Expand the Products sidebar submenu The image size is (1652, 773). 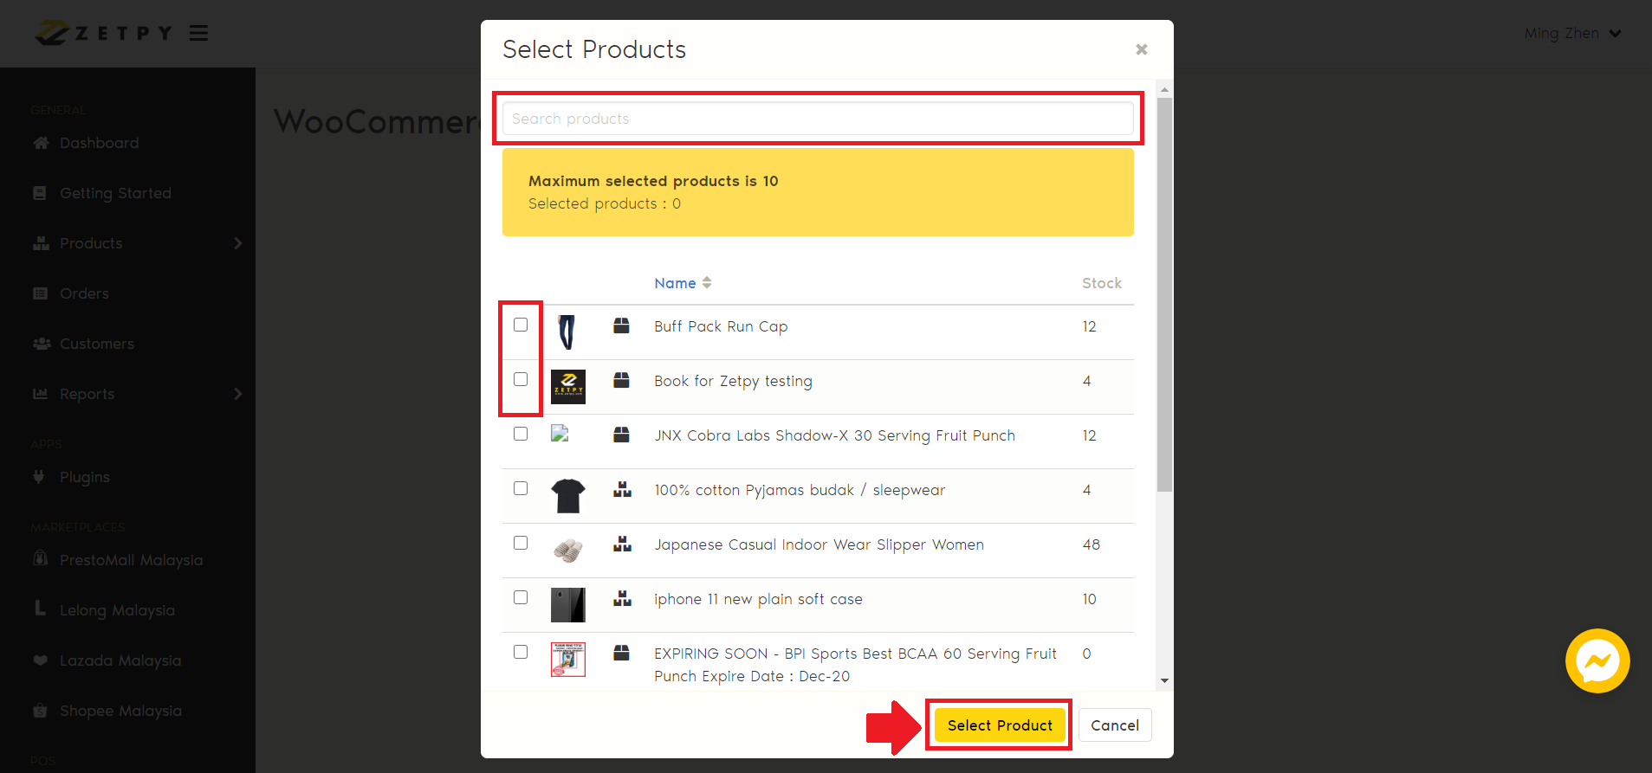click(237, 243)
